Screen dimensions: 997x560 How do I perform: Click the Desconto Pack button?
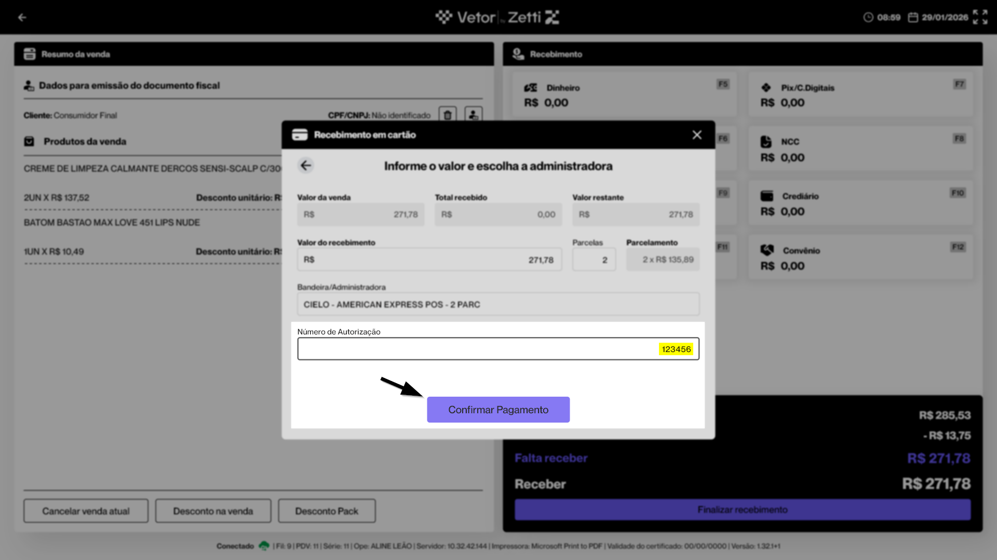(x=327, y=511)
